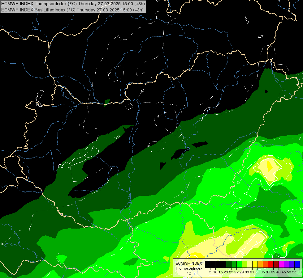Click the legend °C unit label
Screen dimensions: 303x278
tap(189, 273)
